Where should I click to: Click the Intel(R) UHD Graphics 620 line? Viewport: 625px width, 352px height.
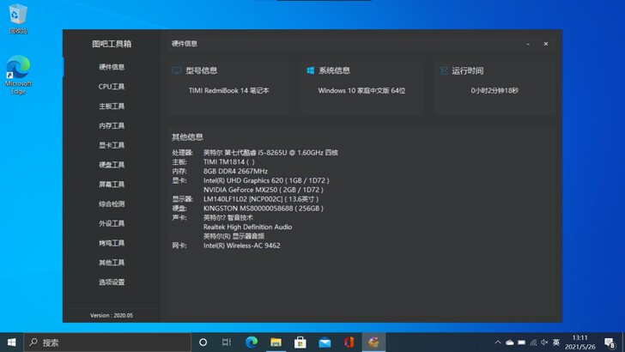(x=266, y=180)
